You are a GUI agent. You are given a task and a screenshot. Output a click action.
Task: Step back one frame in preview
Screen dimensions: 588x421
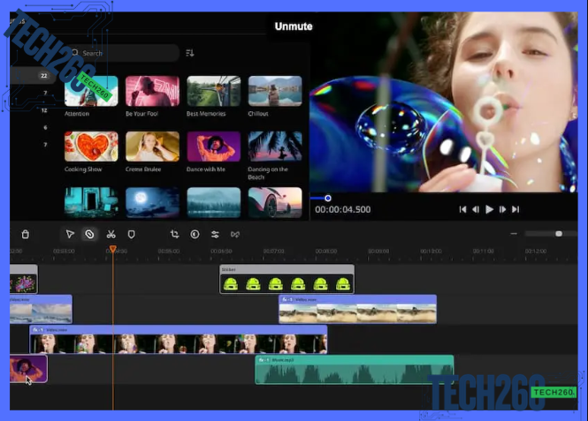point(475,209)
